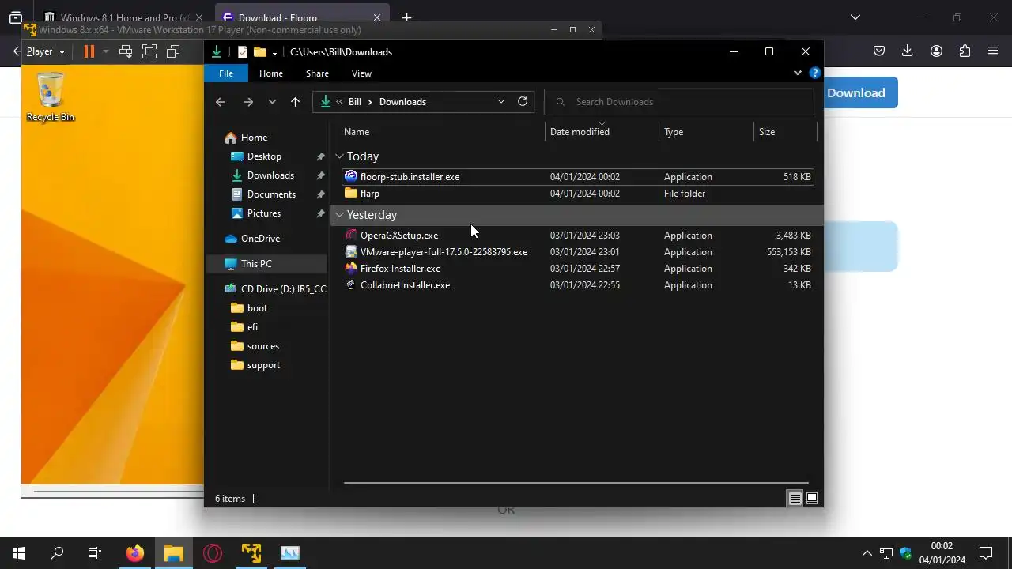
Task: Select the flarp folder icon
Action: click(351, 193)
